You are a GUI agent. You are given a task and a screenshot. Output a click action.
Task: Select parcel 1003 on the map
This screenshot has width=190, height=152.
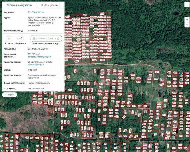133,75
